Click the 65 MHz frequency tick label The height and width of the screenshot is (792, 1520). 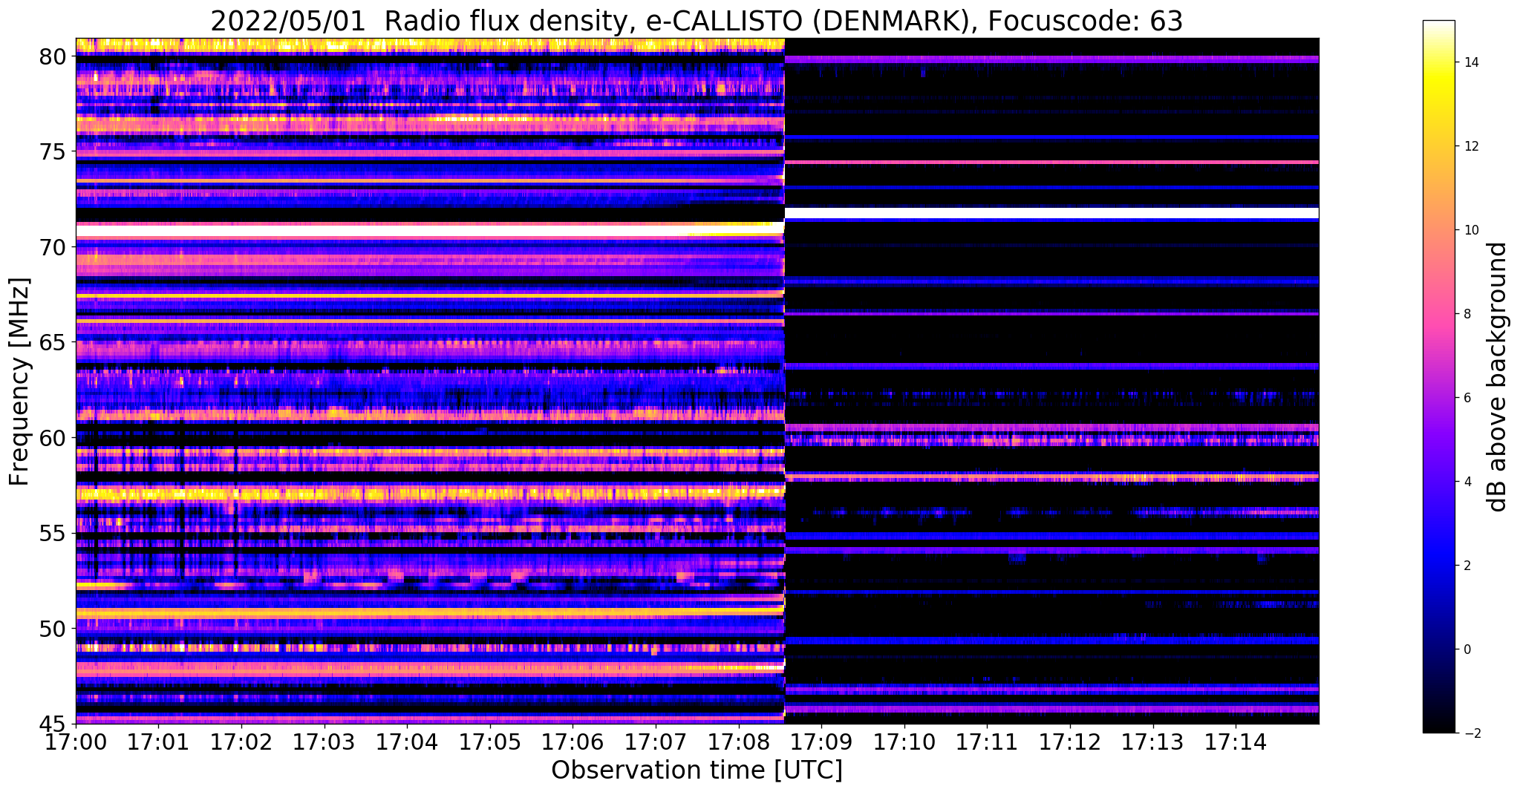(x=53, y=343)
